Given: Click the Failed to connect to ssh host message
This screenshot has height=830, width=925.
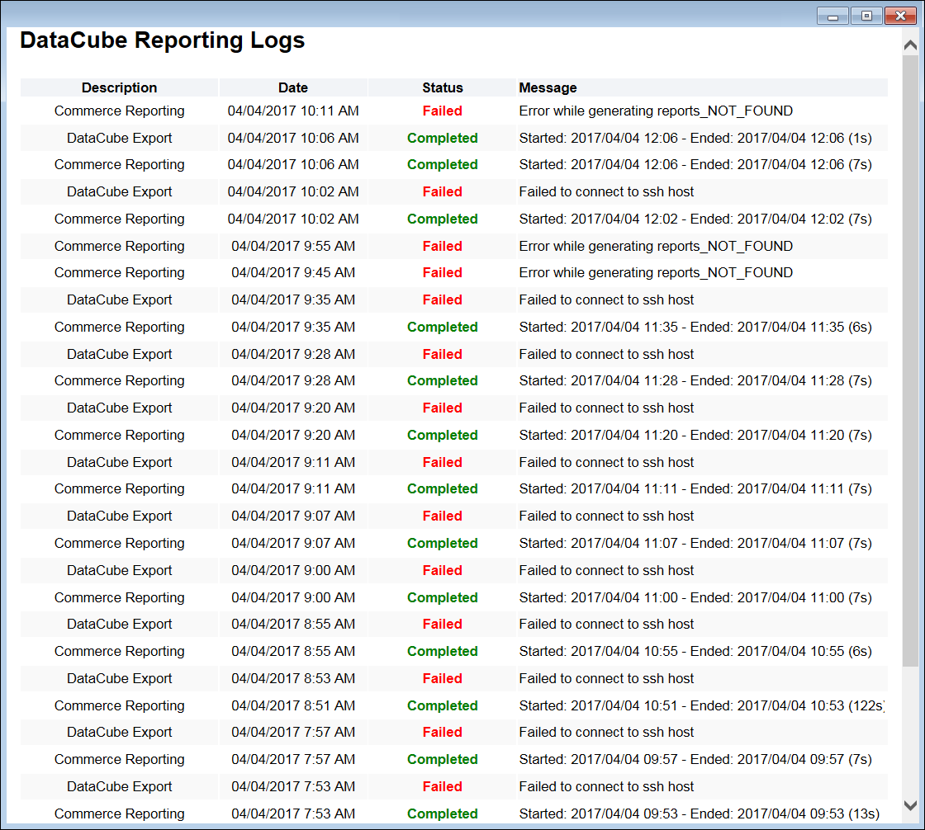Looking at the screenshot, I should coord(606,191).
